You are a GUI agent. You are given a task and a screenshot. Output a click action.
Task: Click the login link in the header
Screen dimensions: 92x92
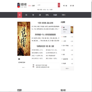coord(71,6)
